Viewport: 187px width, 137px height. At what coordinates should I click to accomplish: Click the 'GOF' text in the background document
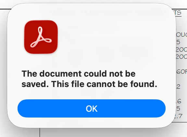(181, 71)
